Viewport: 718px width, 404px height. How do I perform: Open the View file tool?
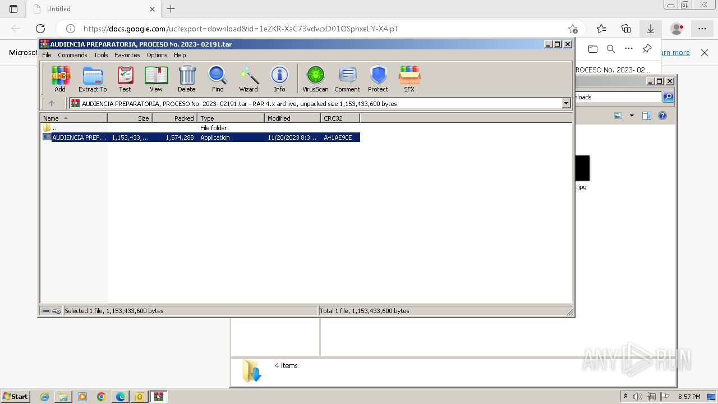click(x=156, y=79)
